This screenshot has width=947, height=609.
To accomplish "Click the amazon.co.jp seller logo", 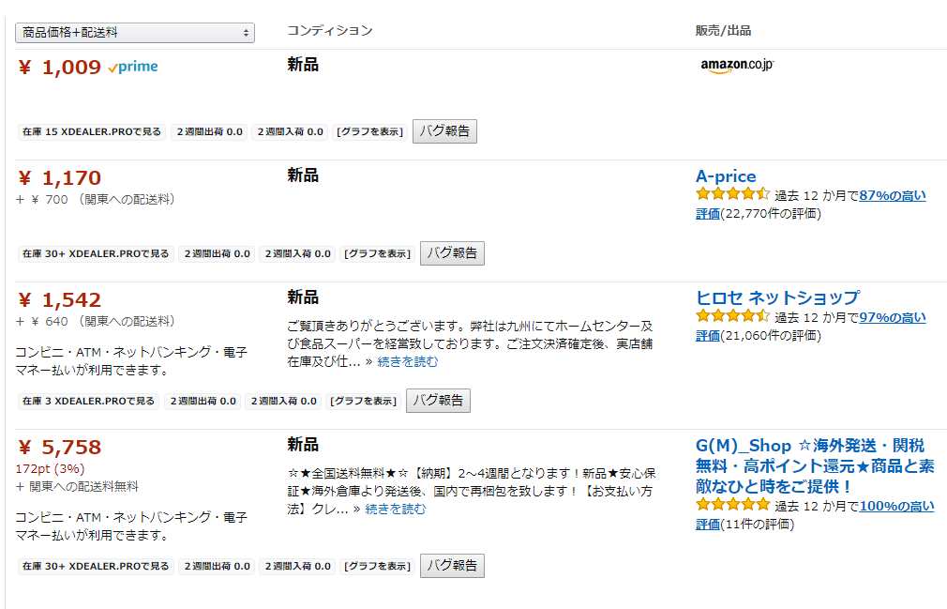I will [737, 66].
